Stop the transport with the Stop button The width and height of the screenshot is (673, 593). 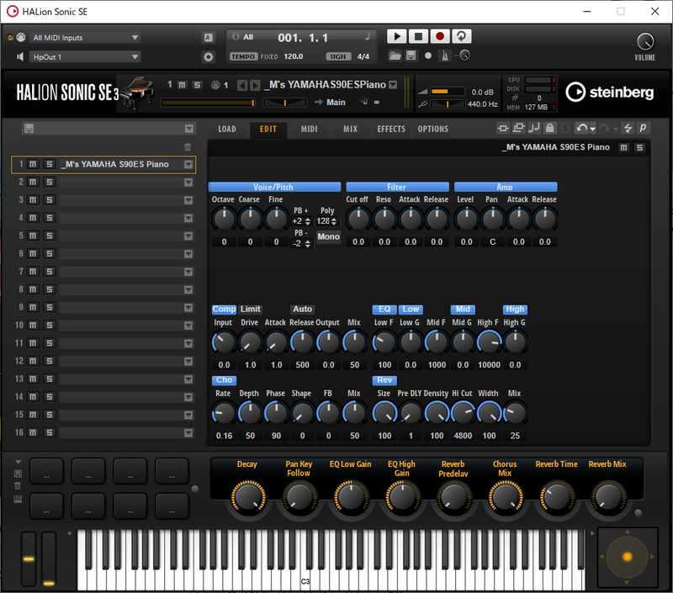[x=418, y=36]
